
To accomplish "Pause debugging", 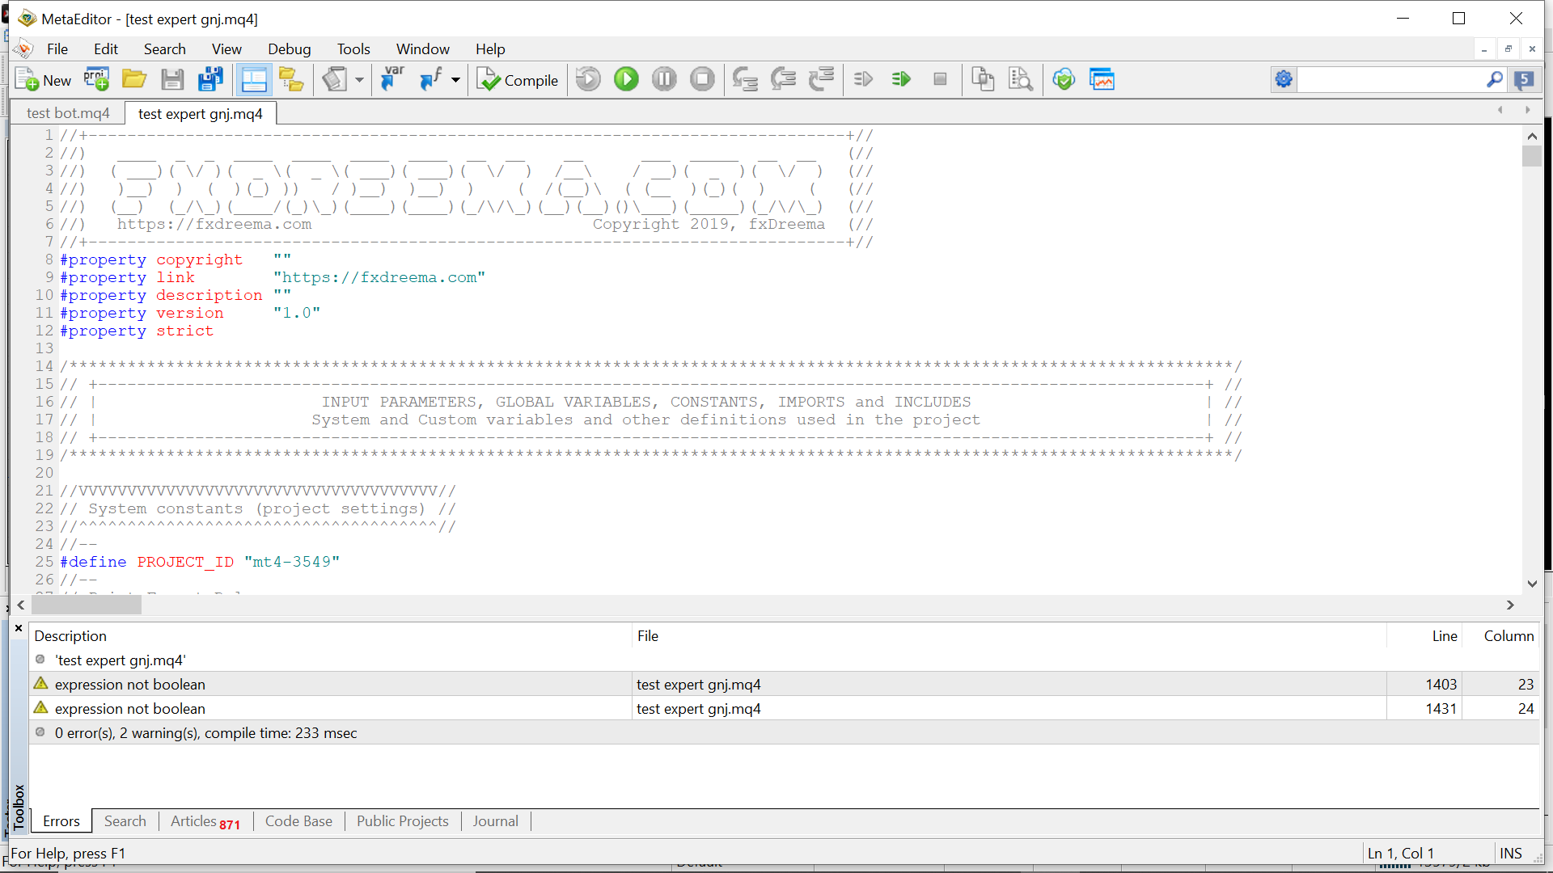I will [664, 79].
